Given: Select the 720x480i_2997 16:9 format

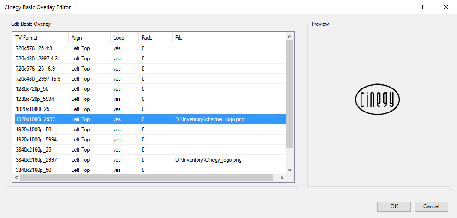Looking at the screenshot, I should (x=150, y=79).
